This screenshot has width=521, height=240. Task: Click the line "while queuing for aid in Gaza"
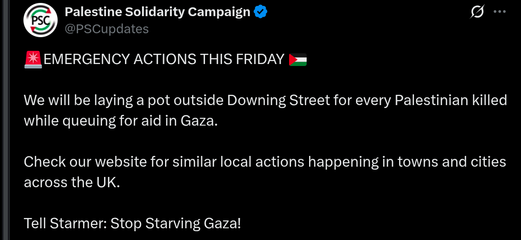click(120, 121)
